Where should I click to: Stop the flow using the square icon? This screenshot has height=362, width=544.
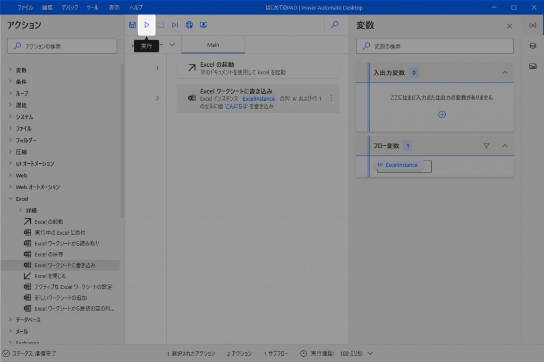pos(161,25)
